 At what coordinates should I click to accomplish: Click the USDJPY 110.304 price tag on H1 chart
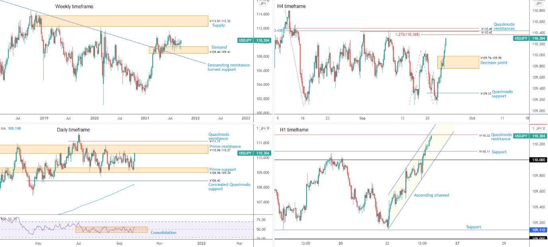(531, 136)
